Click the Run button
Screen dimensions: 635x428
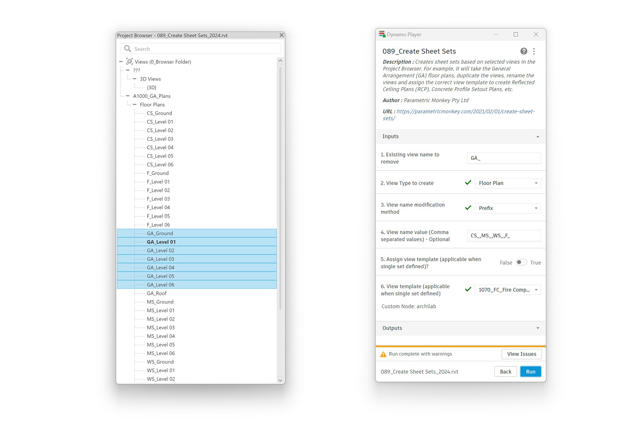point(530,372)
